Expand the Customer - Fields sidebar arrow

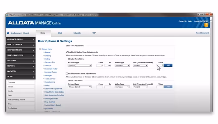tap(34, 40)
